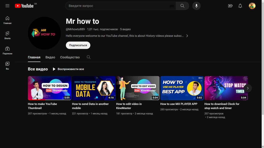This screenshot has height=148, width=264.
Task: Click the Mr how to channel name
Action: pos(82,21)
